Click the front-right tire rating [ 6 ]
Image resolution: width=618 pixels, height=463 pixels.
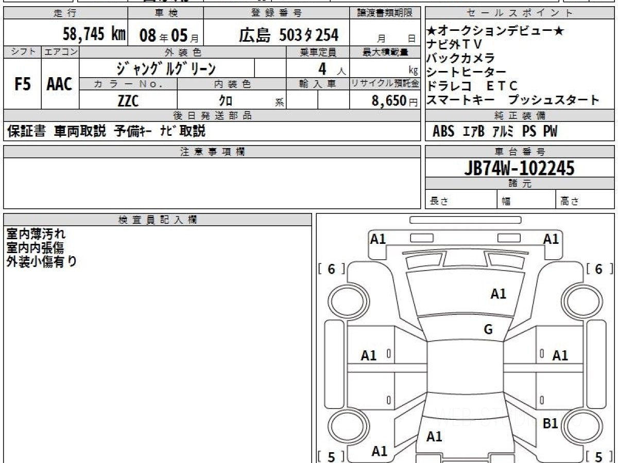click(599, 269)
